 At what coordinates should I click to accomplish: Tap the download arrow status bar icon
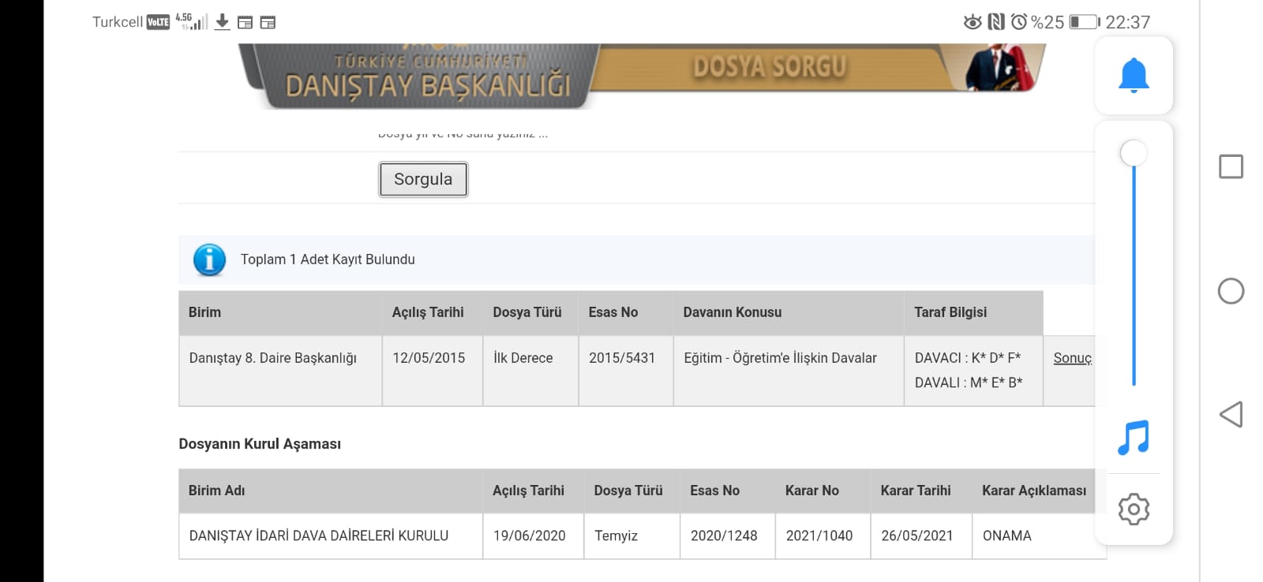(x=223, y=22)
